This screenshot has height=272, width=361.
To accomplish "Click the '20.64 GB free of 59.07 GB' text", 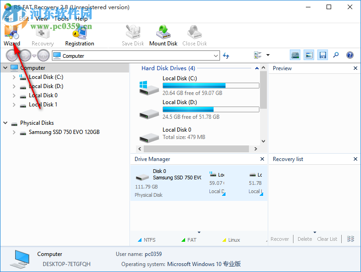I will (x=192, y=93).
